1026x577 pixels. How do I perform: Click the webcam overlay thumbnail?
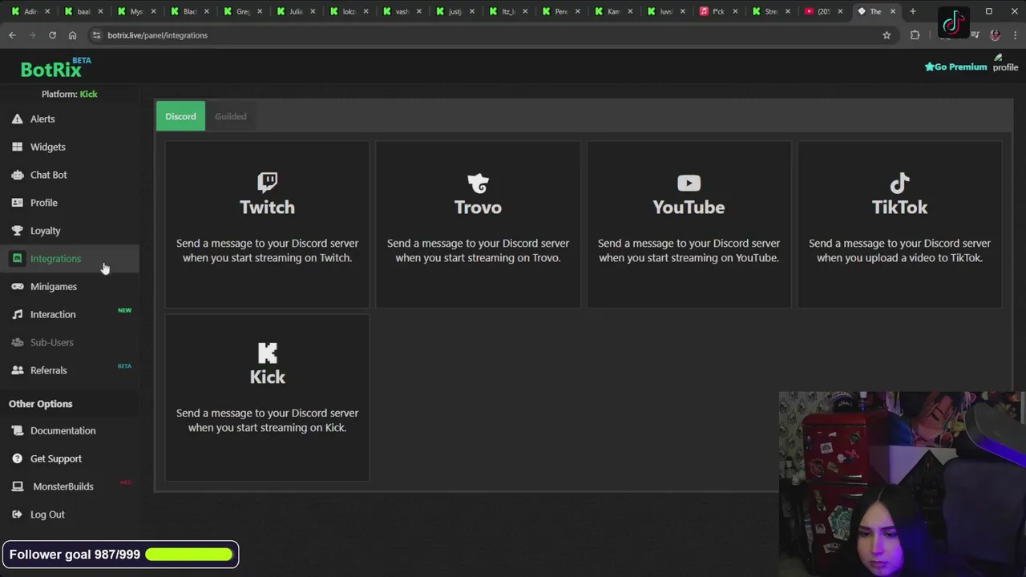902,484
